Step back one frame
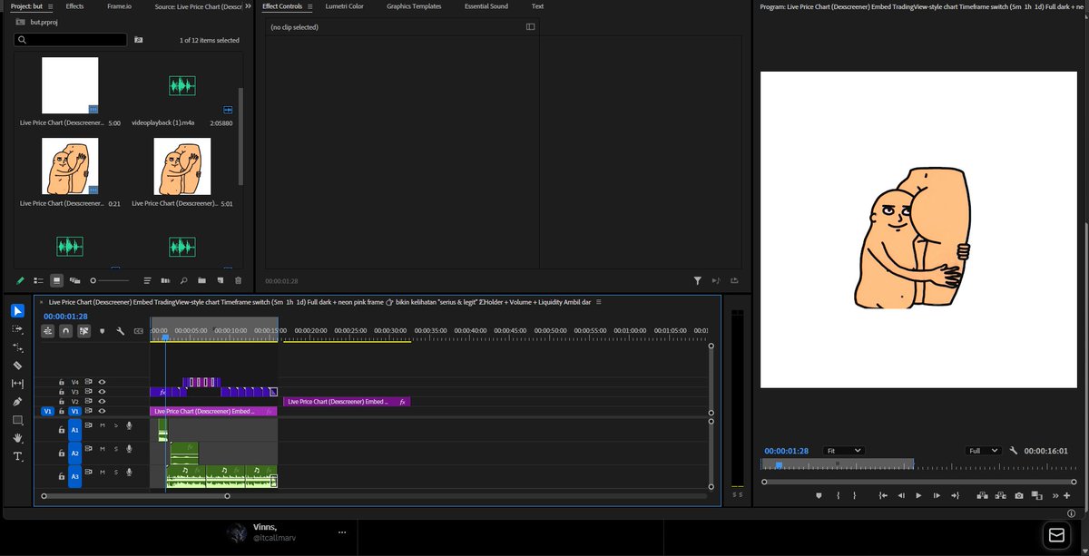The height and width of the screenshot is (556, 1089). point(901,495)
